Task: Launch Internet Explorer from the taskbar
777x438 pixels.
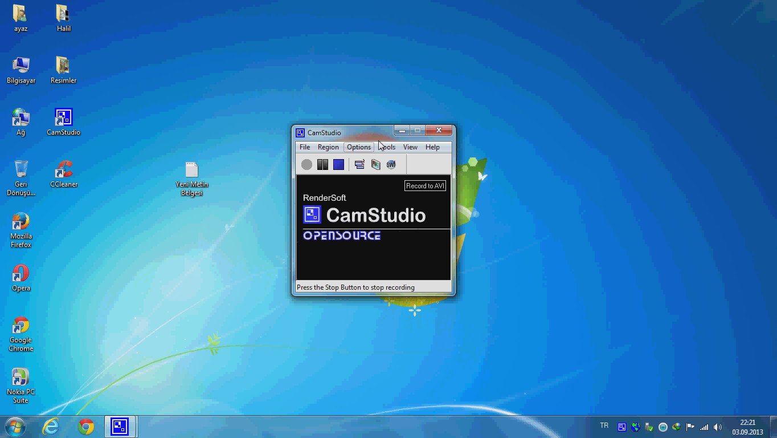Action: point(51,427)
